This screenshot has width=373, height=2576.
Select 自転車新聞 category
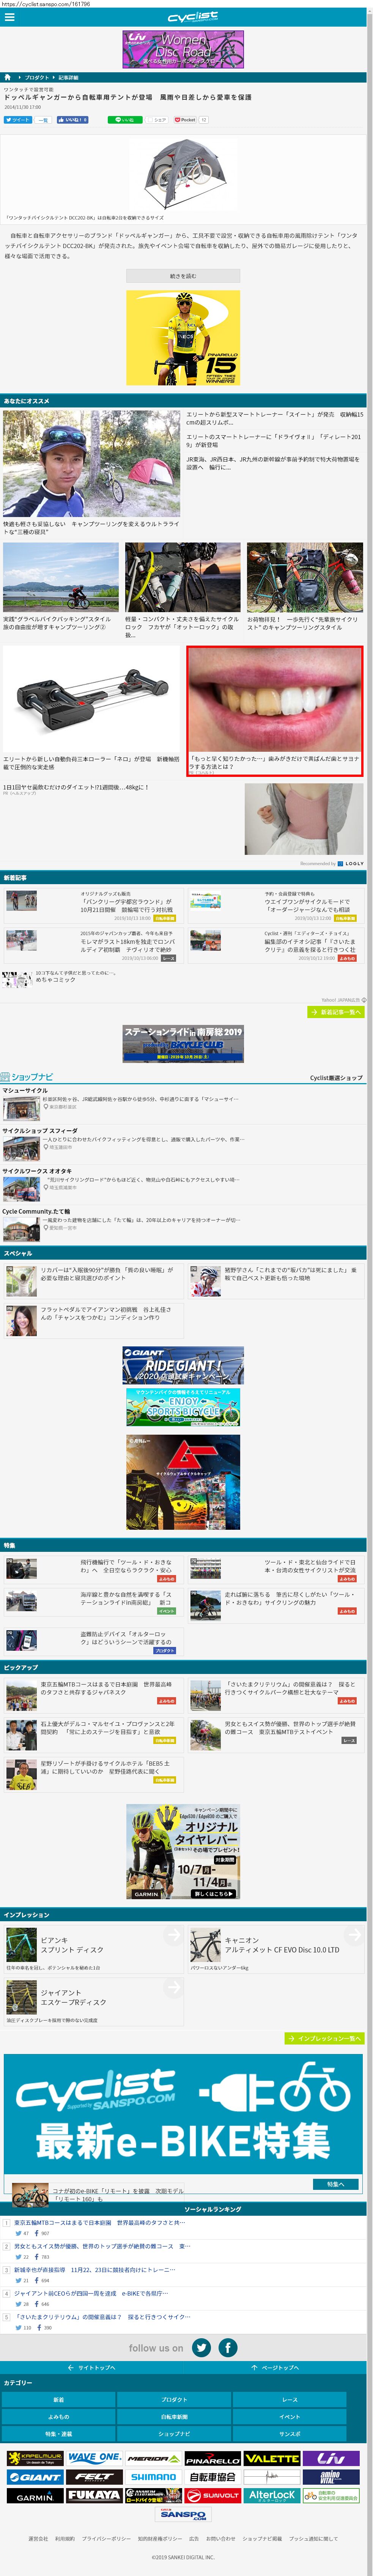175,2417
